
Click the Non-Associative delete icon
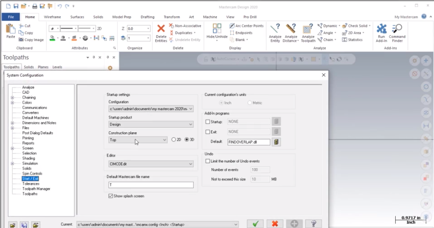(x=171, y=26)
